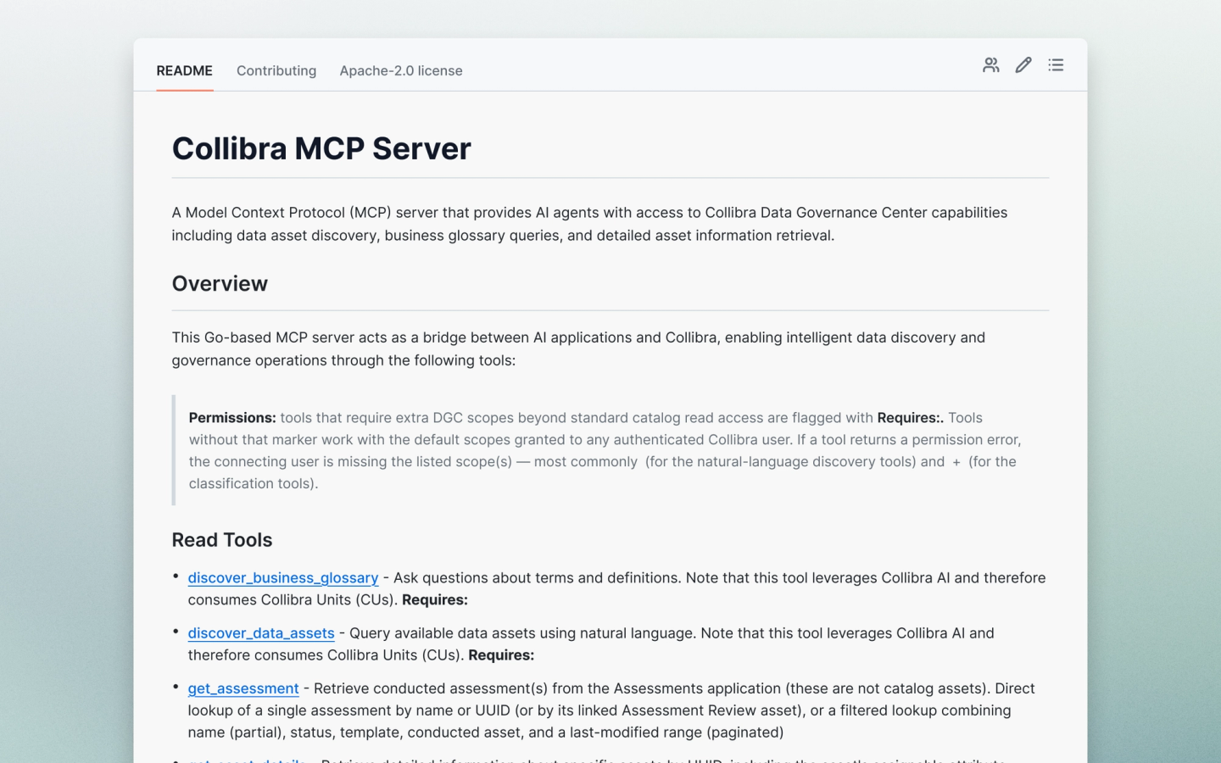Image resolution: width=1221 pixels, height=763 pixels.
Task: Follow the discover_business_glossary link
Action: 283,577
